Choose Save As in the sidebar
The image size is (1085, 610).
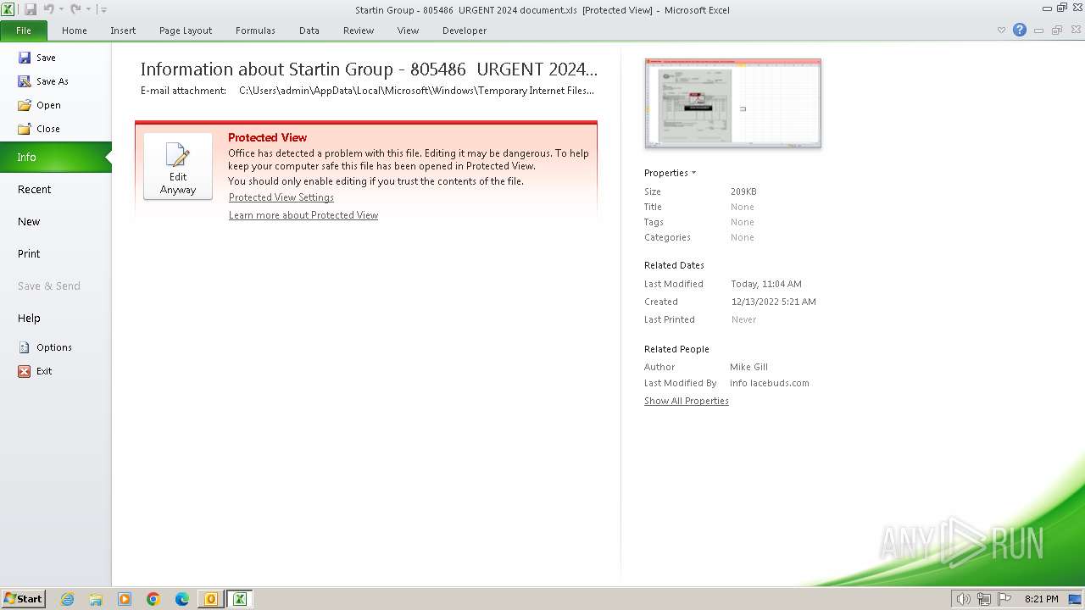(43, 81)
